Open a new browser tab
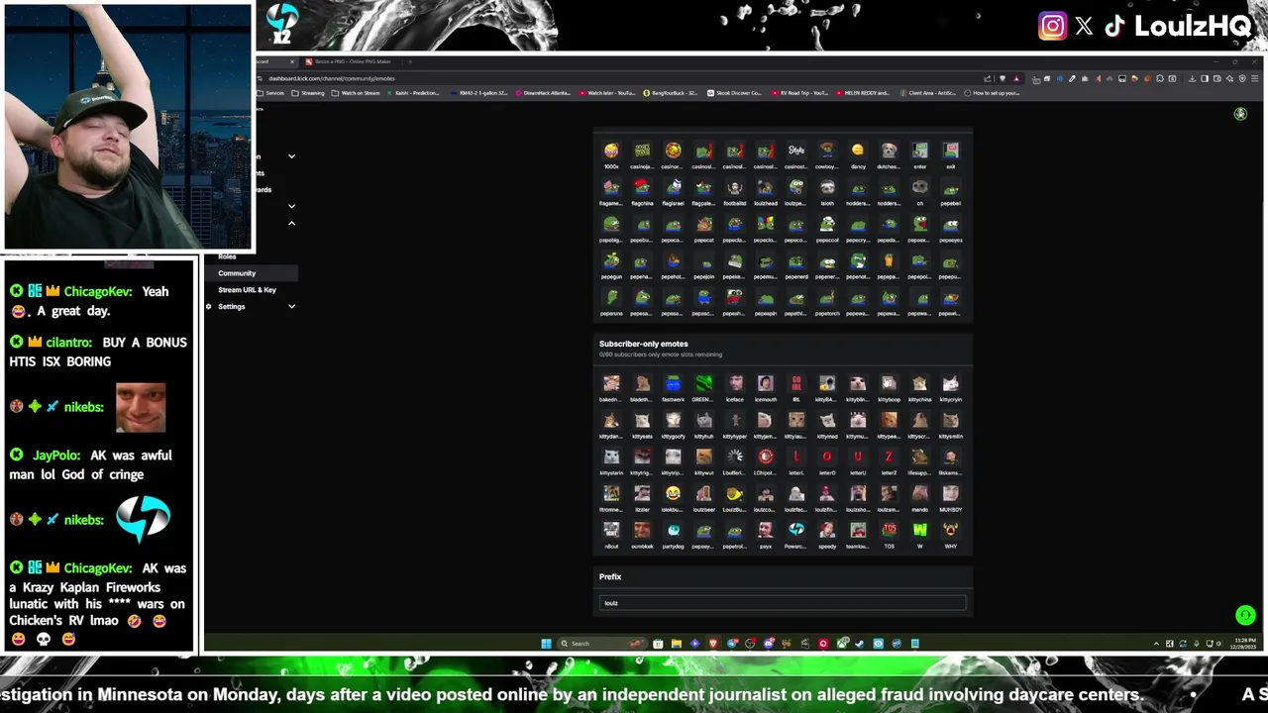The image size is (1268, 713). [x=410, y=62]
